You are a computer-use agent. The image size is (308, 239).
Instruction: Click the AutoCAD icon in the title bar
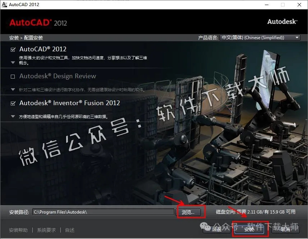[x=4, y=4]
